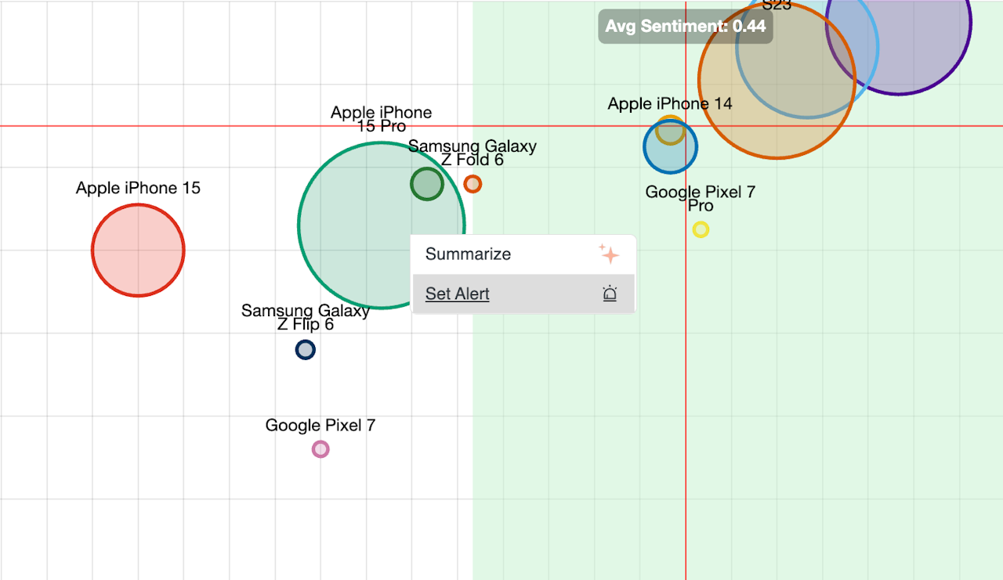Click the Apple iPhone 15 text label

tap(138, 188)
